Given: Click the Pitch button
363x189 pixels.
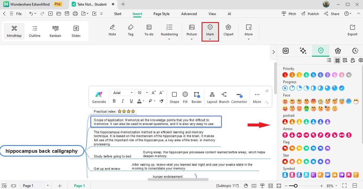Looking at the screenshot, I should [x=289, y=14].
